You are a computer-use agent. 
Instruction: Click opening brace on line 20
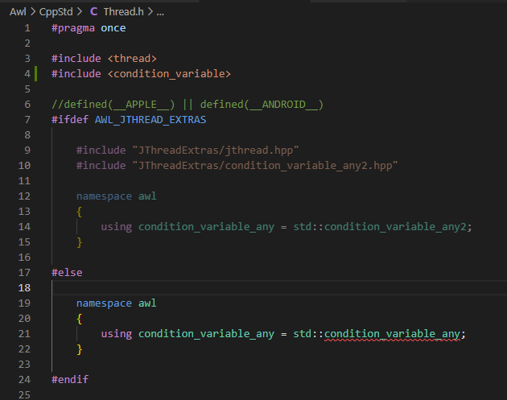[x=79, y=319]
